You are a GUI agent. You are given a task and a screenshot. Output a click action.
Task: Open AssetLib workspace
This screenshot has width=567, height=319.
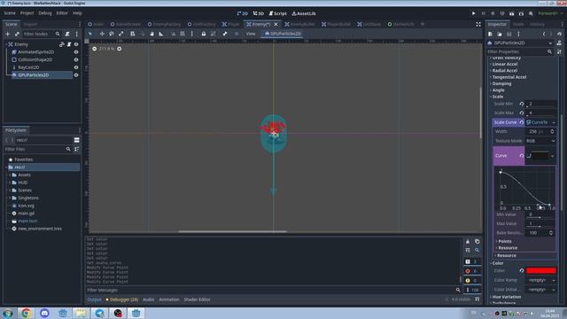tap(304, 13)
